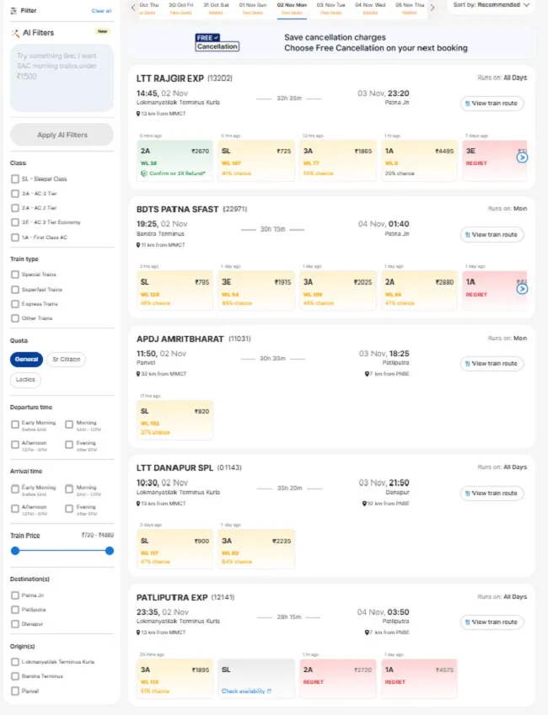The width and height of the screenshot is (548, 715).
Task: Choose the Sr Citizen quota chip
Action: pos(67,360)
